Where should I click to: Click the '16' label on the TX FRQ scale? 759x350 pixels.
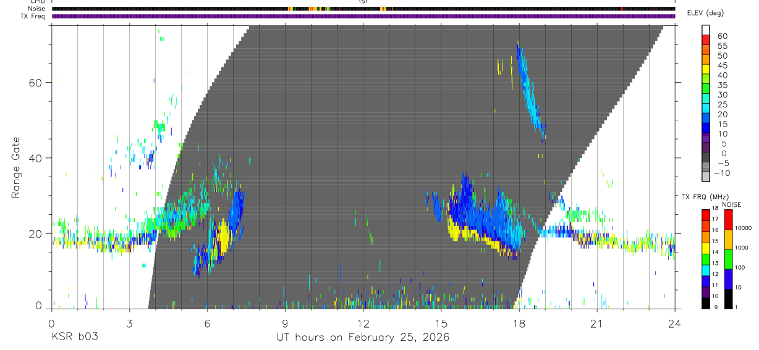pos(716,230)
